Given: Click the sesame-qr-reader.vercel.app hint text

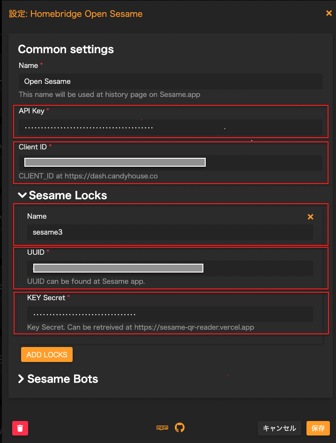Looking at the screenshot, I should 141,327.
